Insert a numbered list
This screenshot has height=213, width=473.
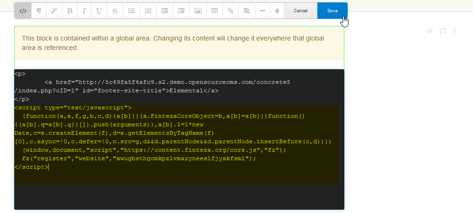click(x=148, y=10)
